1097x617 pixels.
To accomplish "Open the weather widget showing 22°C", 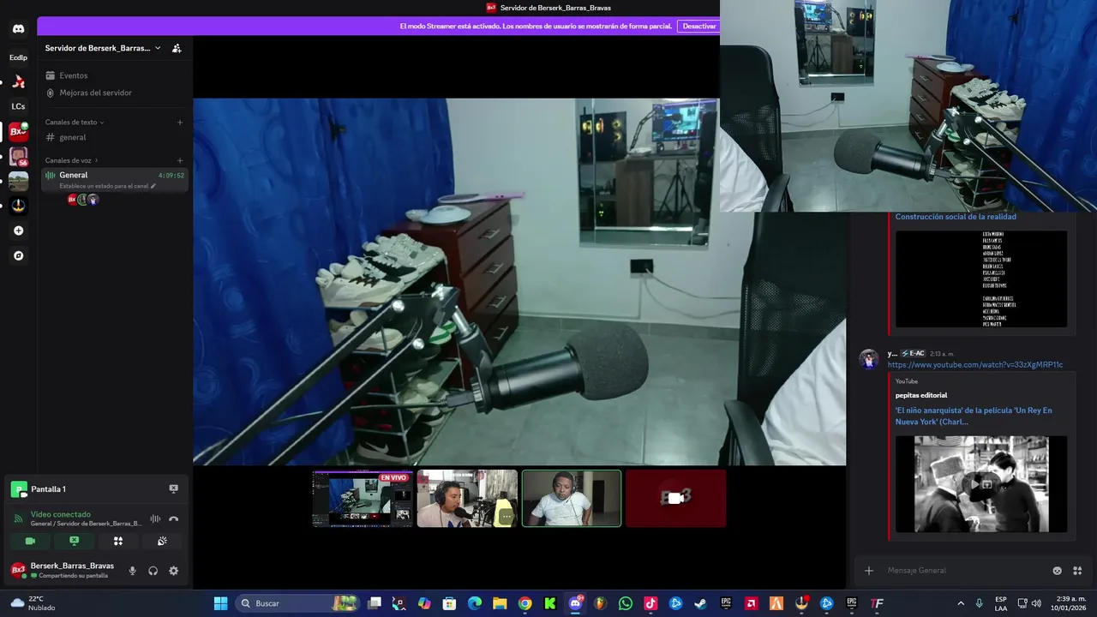I will point(33,603).
